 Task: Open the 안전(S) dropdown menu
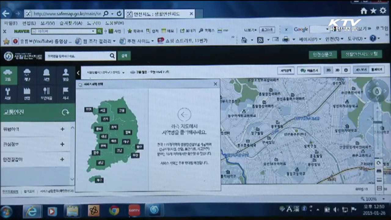[x=334, y=39]
